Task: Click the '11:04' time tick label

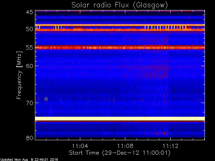Action: click(80, 146)
